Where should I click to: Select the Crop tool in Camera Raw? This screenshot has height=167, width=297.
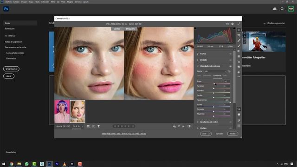point(239,35)
